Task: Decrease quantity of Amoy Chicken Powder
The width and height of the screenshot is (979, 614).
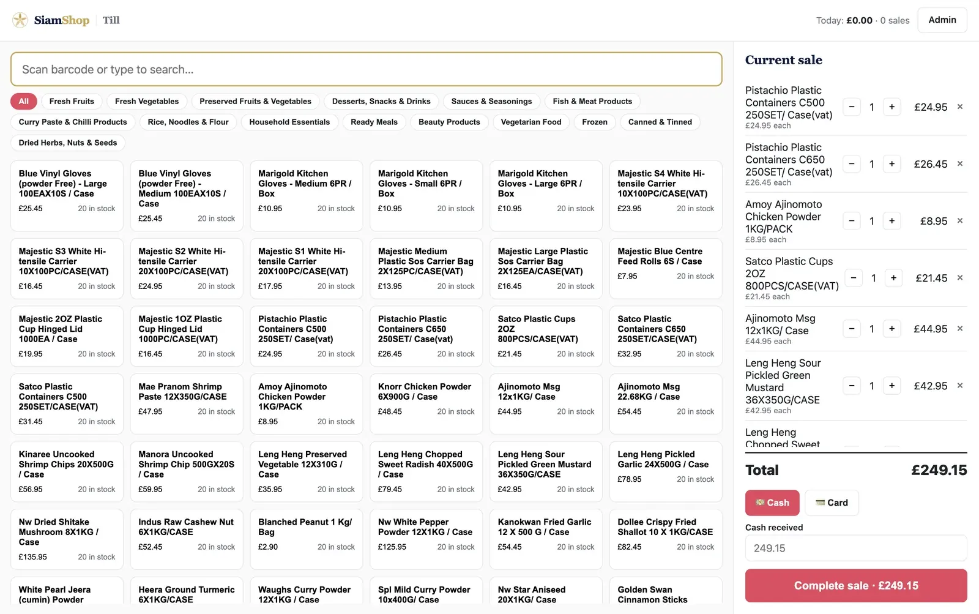Action: click(852, 221)
